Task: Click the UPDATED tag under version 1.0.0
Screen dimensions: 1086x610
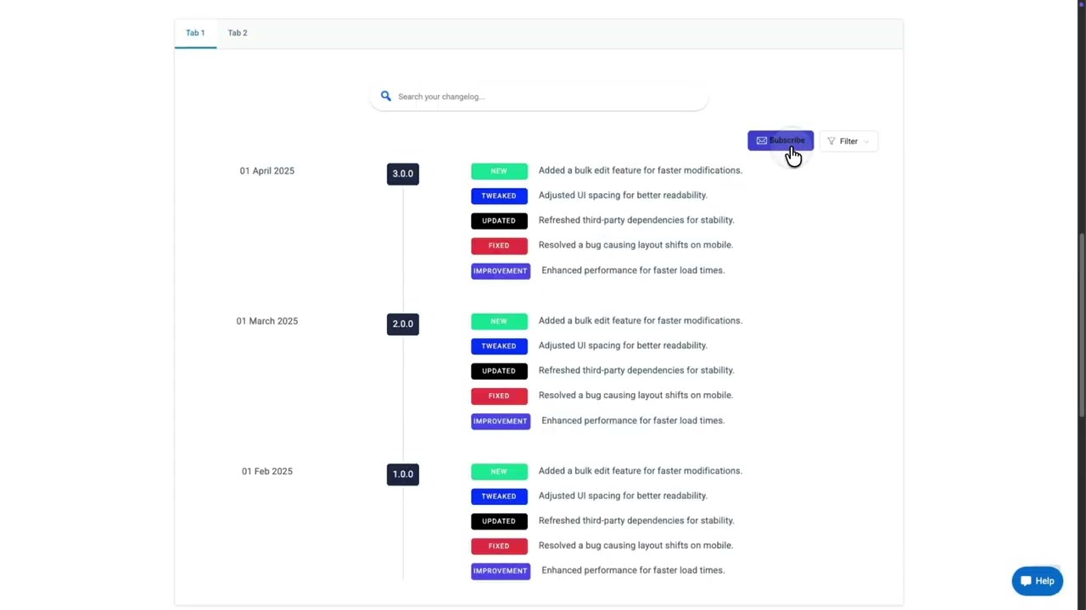Action: tap(499, 521)
